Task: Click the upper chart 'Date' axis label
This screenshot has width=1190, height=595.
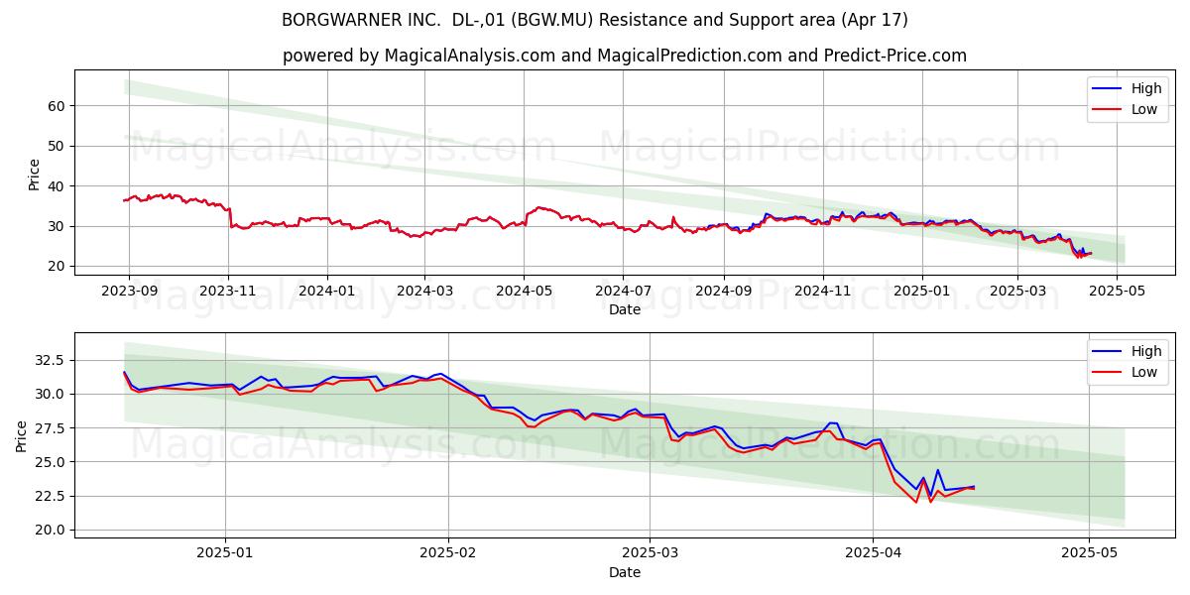Action: [x=625, y=309]
